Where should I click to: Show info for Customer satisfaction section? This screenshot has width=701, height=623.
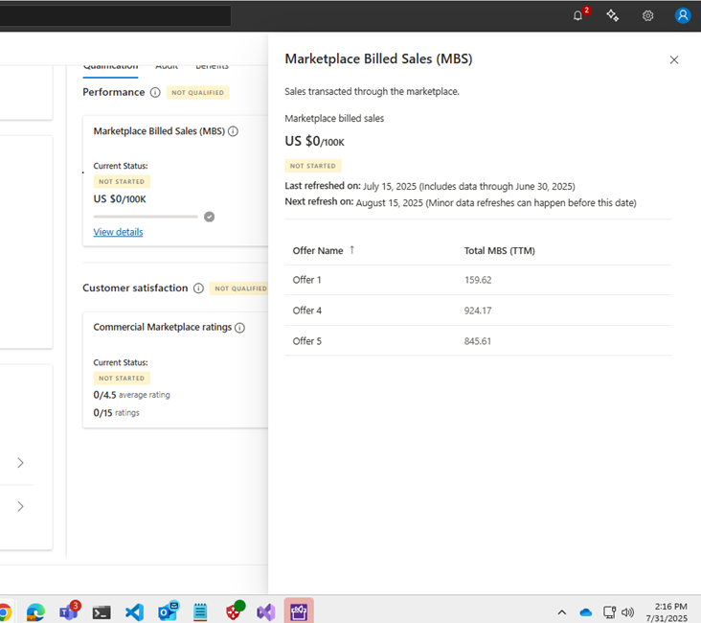198,288
